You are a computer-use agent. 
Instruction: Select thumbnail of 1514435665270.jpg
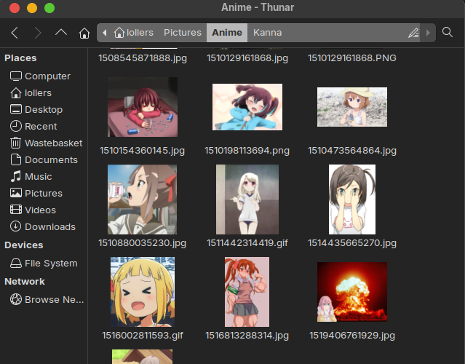352,199
